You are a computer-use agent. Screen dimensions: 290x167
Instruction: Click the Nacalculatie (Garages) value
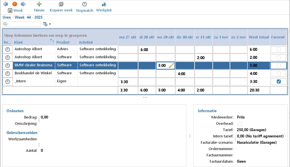coord(257,143)
